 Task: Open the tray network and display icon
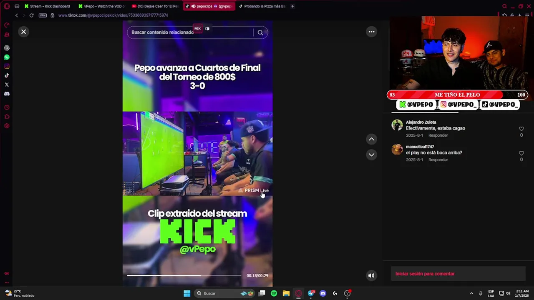tap(501, 293)
